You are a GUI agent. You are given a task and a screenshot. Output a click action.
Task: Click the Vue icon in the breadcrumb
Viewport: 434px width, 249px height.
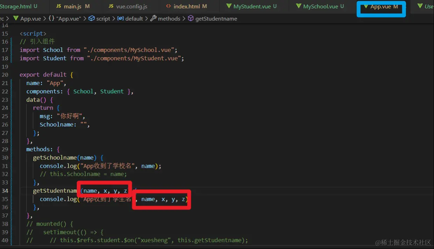pyautogui.click(x=16, y=18)
